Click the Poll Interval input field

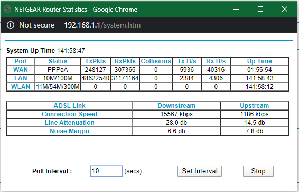pyautogui.click(x=106, y=171)
